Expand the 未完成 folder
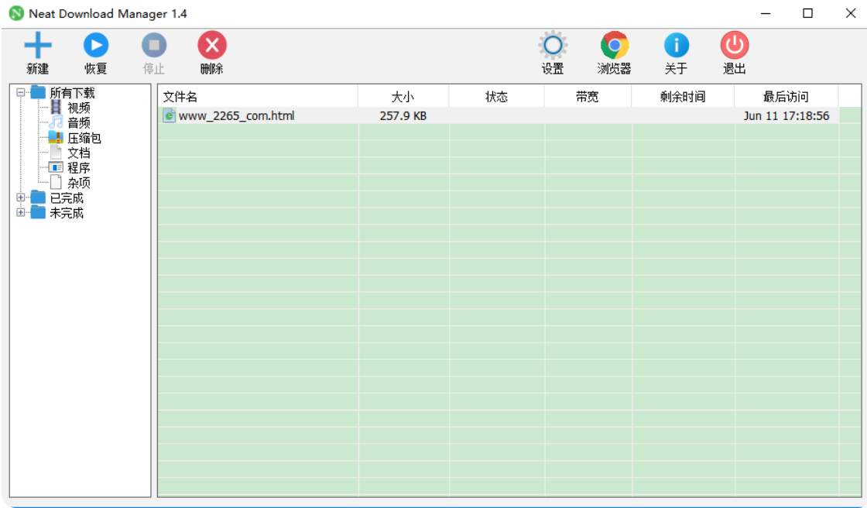Screen dimensions: 867x508 (22, 213)
